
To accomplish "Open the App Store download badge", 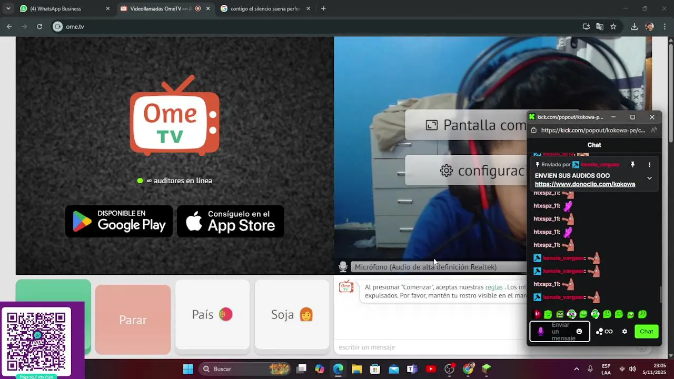I will (x=231, y=221).
